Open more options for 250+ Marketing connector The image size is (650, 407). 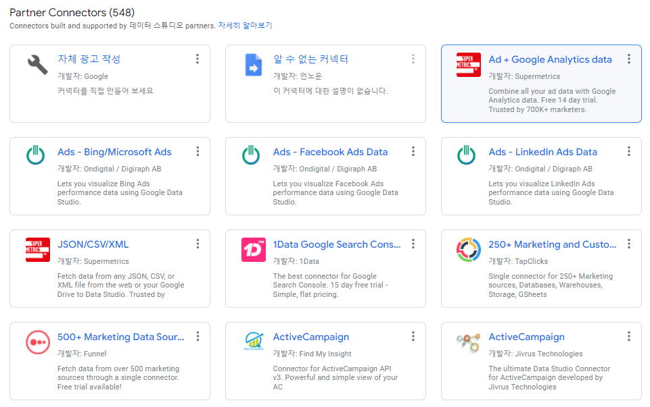(x=629, y=244)
